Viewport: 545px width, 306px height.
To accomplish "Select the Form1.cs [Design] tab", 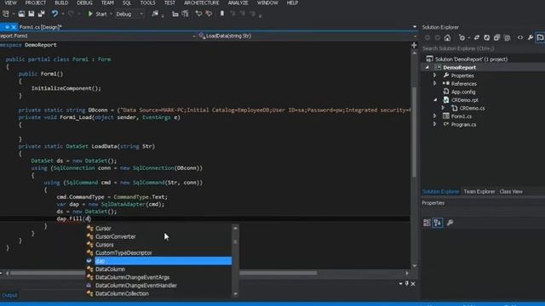I will pos(40,27).
